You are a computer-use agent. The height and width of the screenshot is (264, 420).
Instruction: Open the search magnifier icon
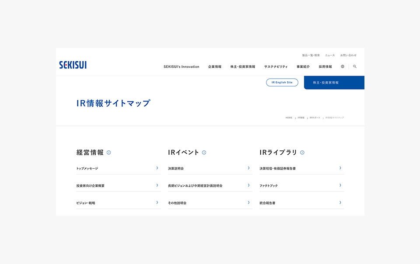click(355, 66)
